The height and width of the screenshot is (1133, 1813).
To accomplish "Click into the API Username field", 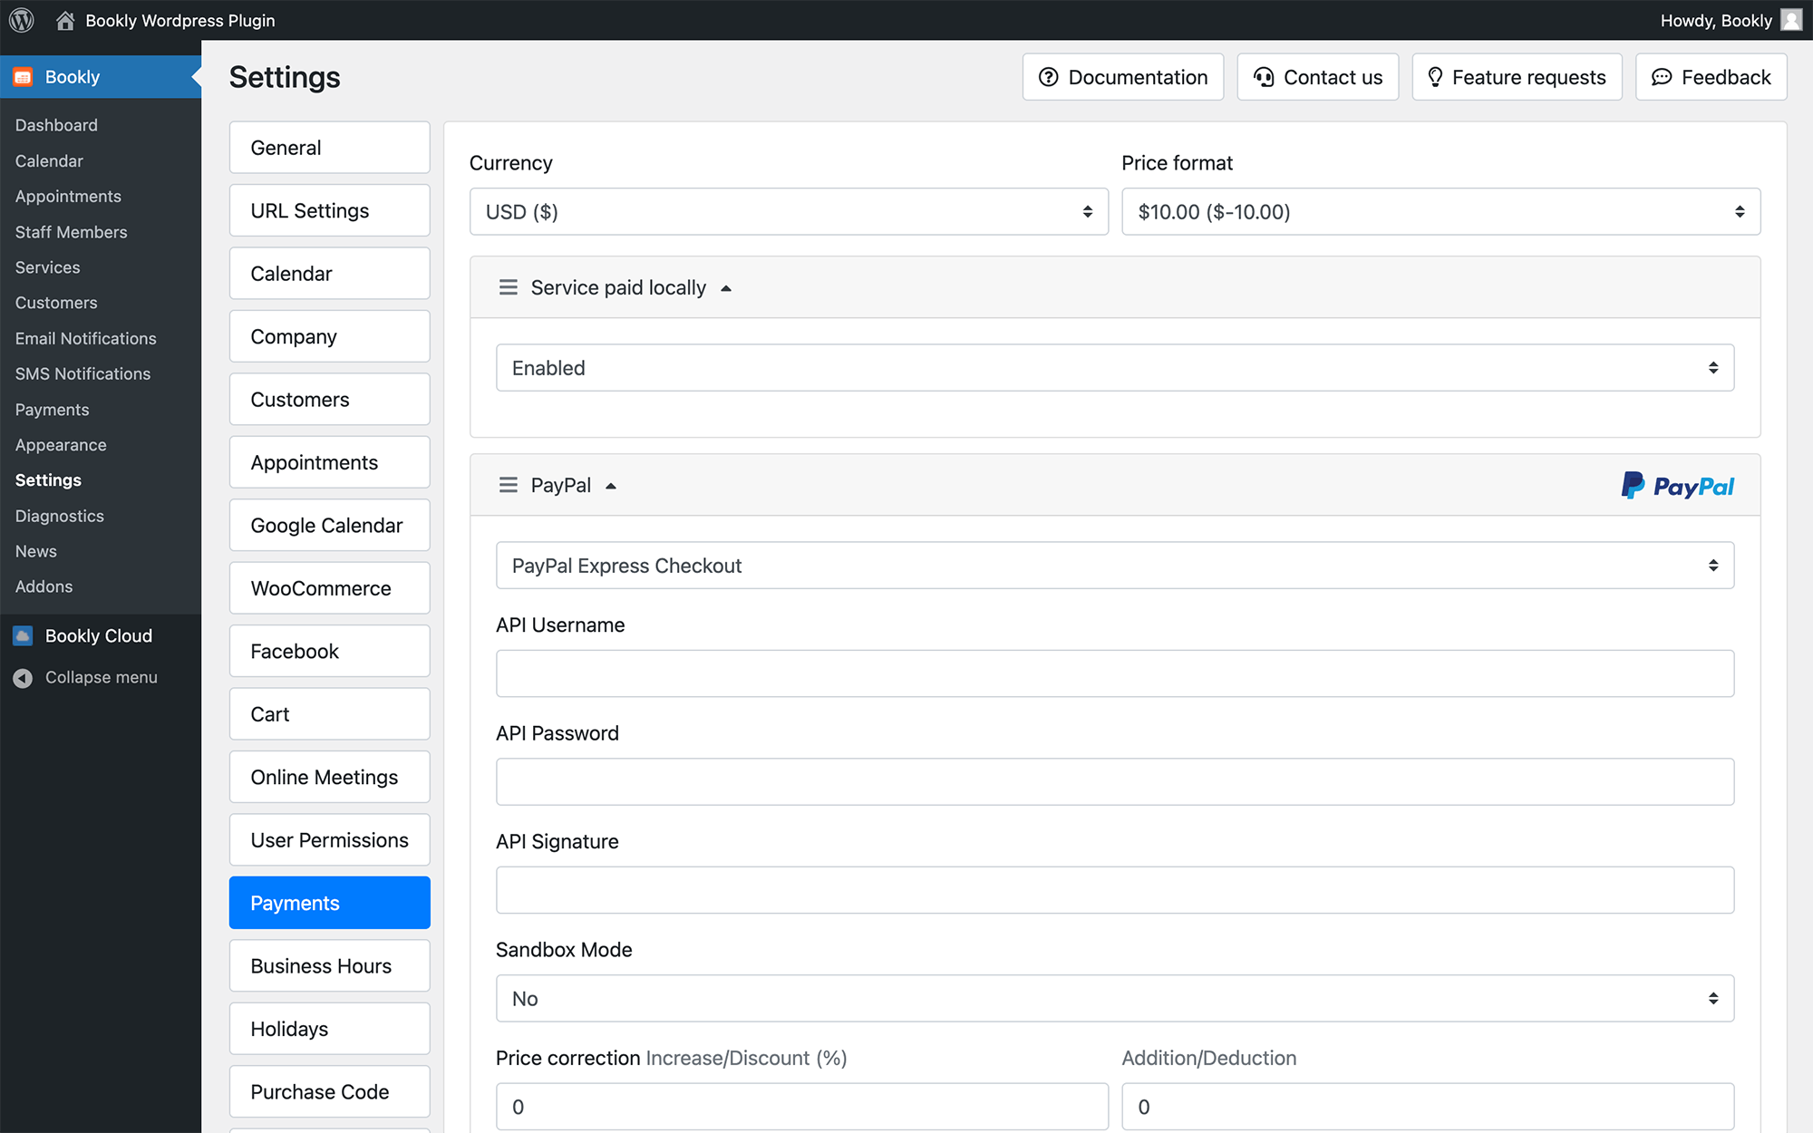I will pos(1115,673).
